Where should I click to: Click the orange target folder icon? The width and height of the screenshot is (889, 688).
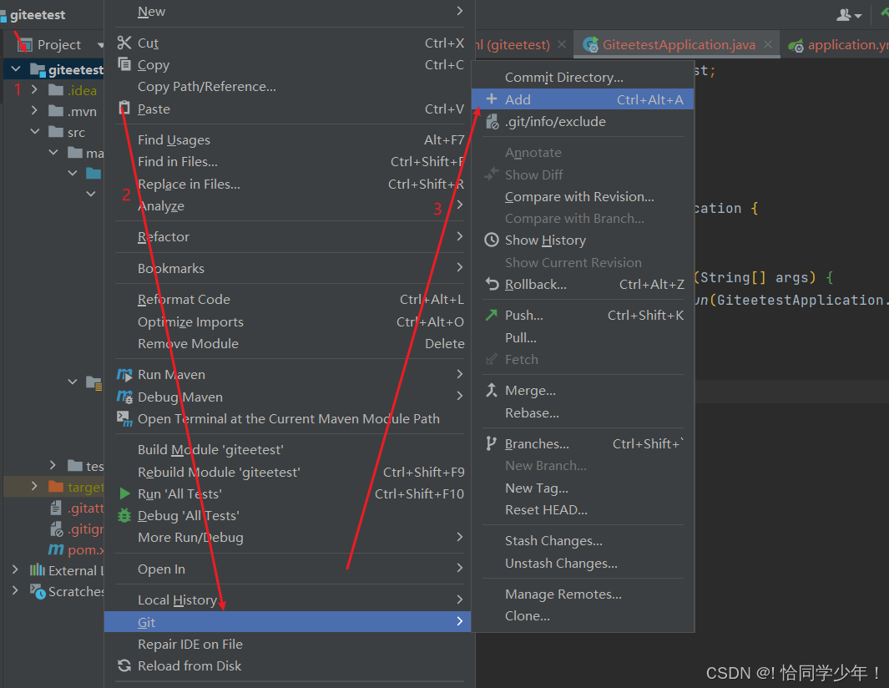[x=56, y=486]
